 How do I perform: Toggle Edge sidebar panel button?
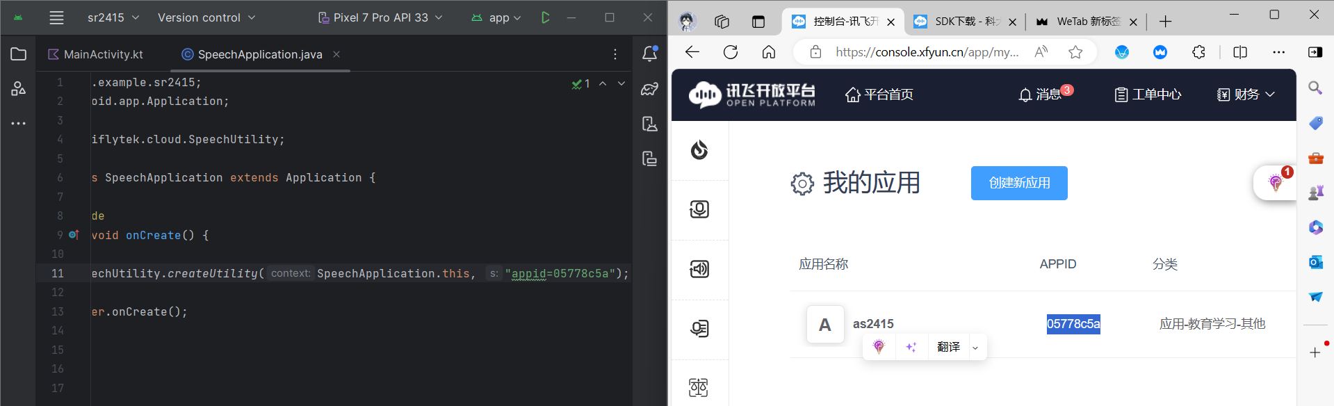pos(1315,52)
